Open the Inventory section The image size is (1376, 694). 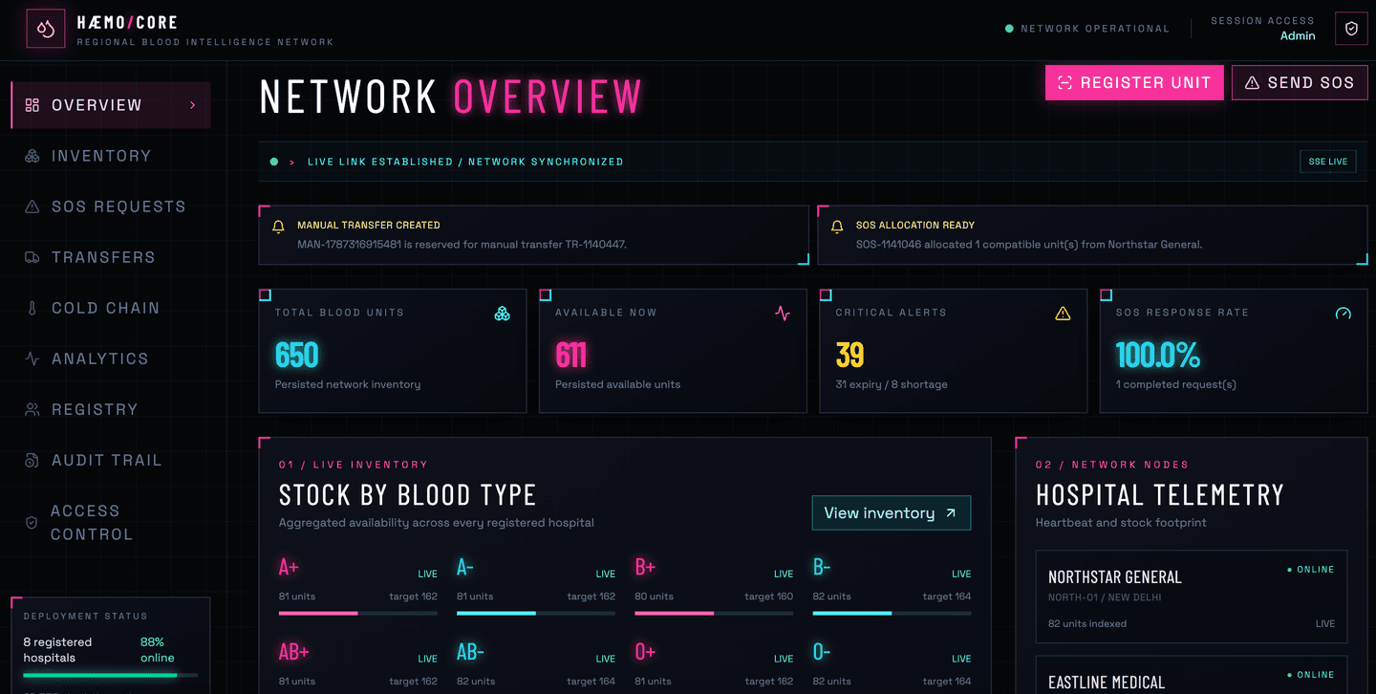(111, 156)
